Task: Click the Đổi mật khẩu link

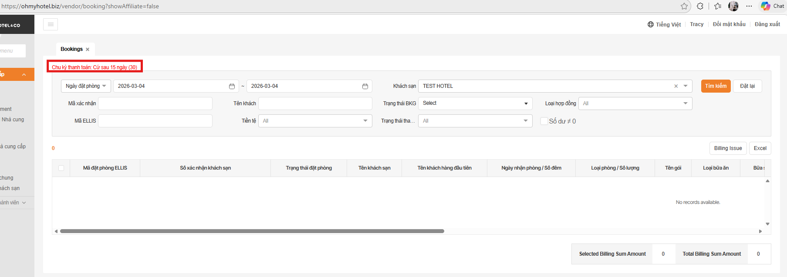Action: 729,24
